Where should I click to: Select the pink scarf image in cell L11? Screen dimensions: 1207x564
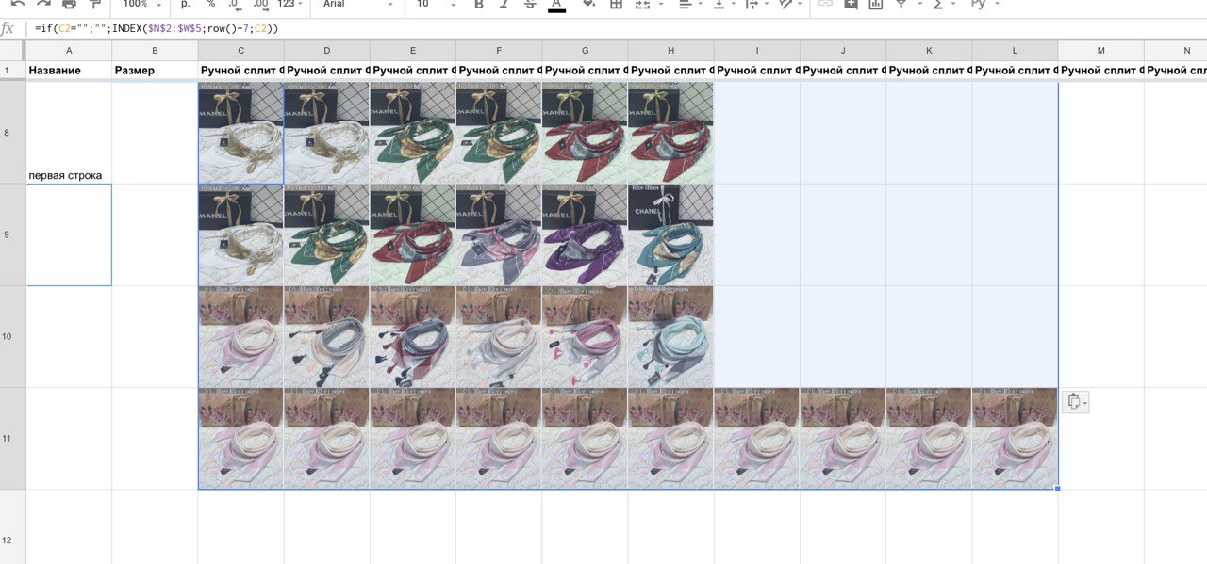pos(1015,438)
